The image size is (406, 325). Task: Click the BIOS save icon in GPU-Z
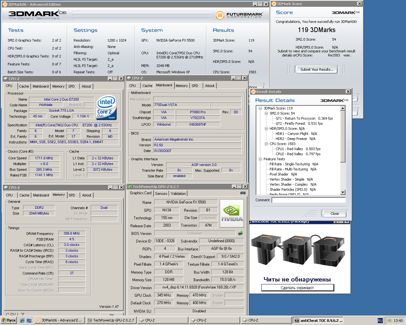pyautogui.click(x=240, y=233)
